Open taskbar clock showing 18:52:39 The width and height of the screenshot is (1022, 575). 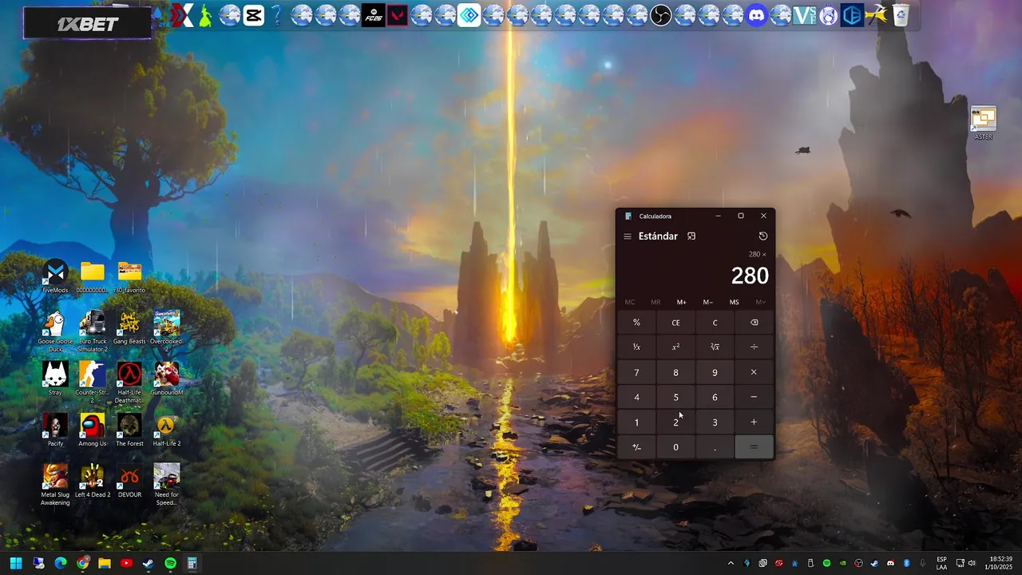coord(1000,563)
